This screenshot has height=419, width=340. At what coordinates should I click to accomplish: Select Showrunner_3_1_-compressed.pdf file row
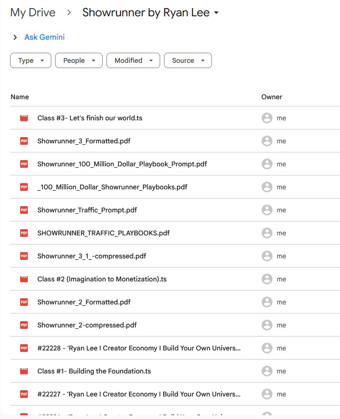pos(92,256)
